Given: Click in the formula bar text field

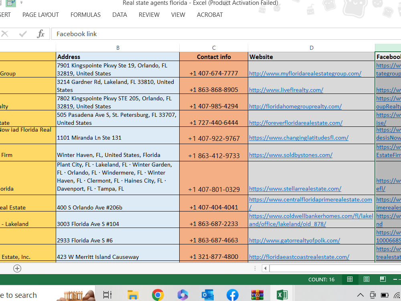Looking at the screenshot, I should pyautogui.click(x=226, y=34).
